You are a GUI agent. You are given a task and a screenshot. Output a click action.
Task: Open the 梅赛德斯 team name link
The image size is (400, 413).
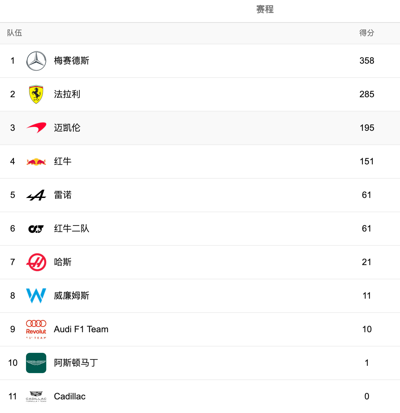72,60
